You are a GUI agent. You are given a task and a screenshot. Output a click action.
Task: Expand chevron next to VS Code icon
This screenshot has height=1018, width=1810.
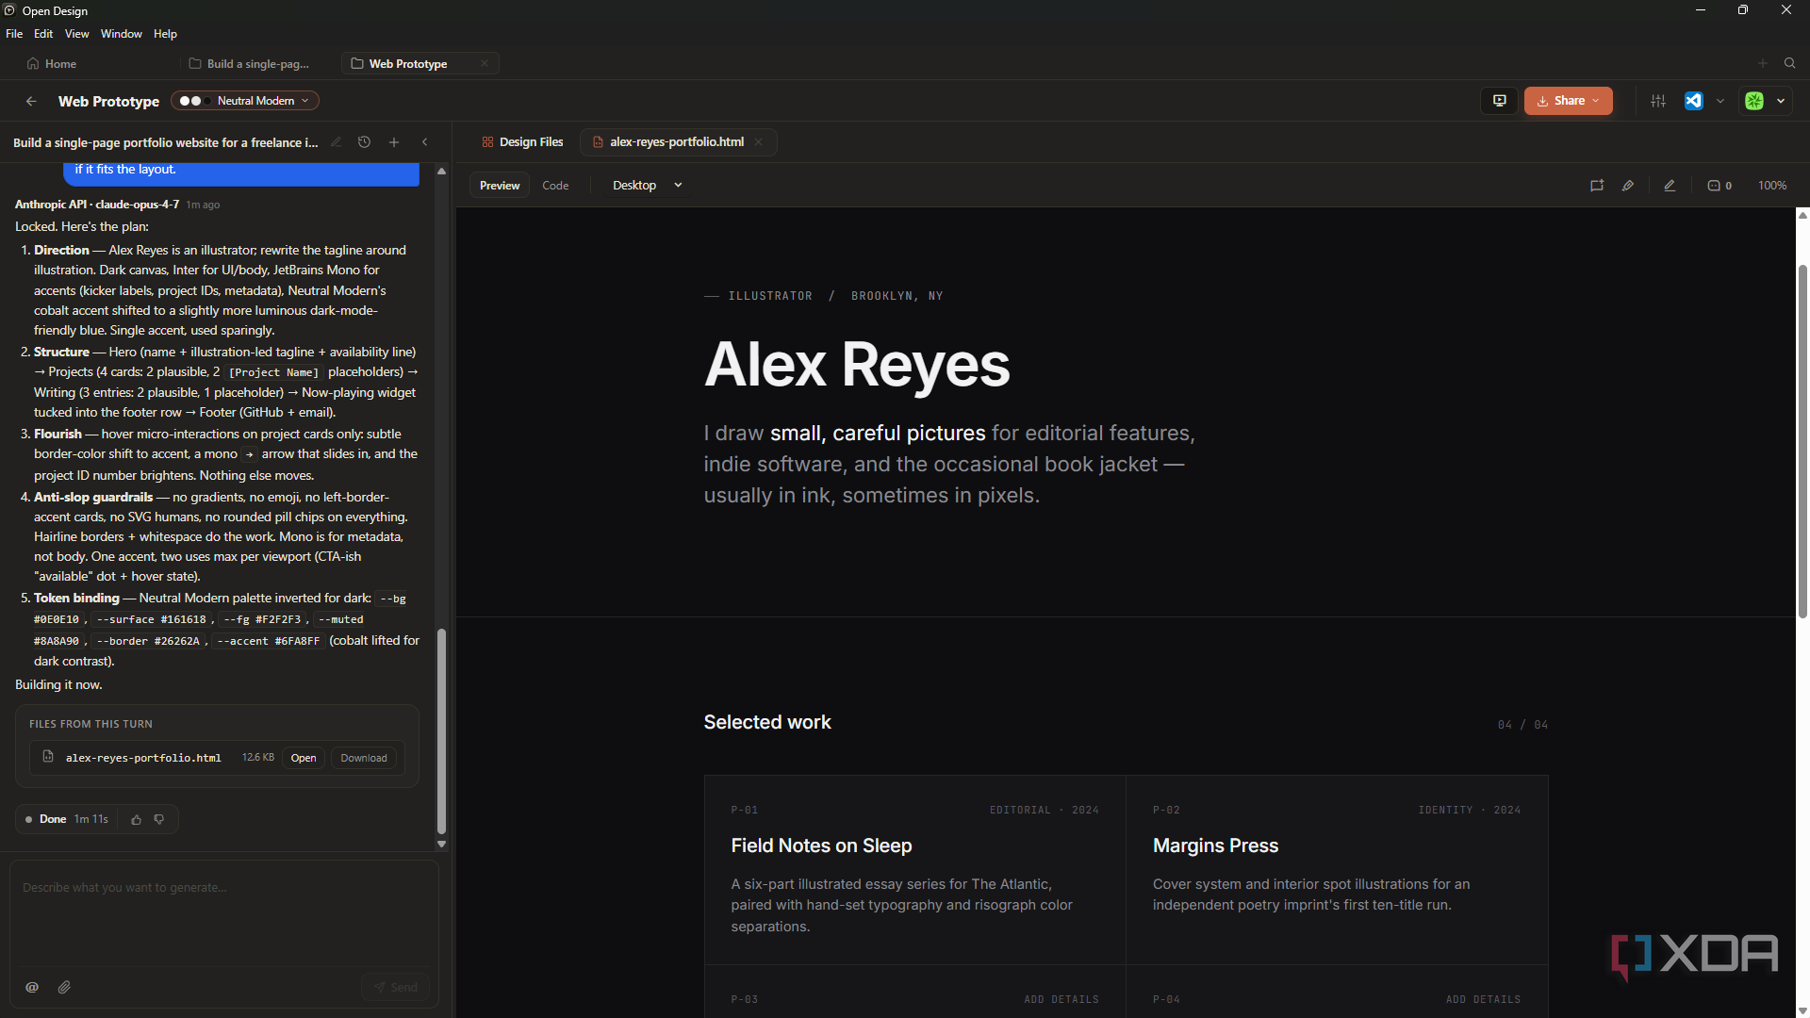(x=1720, y=101)
